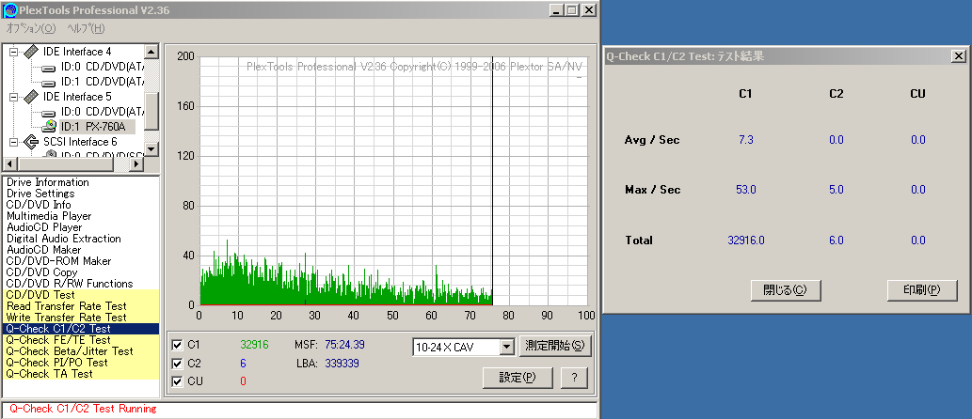
Task: Click the 閉じる(C) button in results dialog
Action: pos(786,289)
